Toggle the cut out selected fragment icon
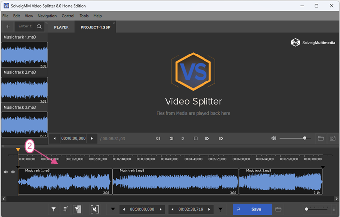 95,209
